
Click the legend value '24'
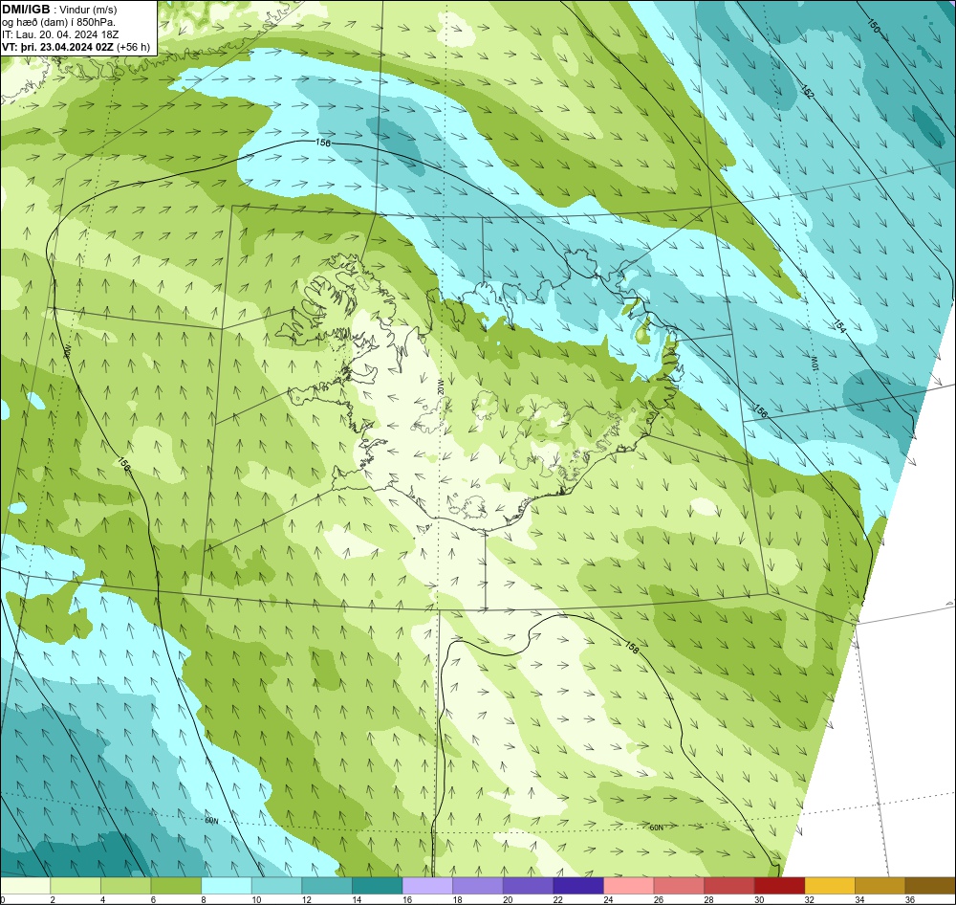pyautogui.click(x=608, y=899)
